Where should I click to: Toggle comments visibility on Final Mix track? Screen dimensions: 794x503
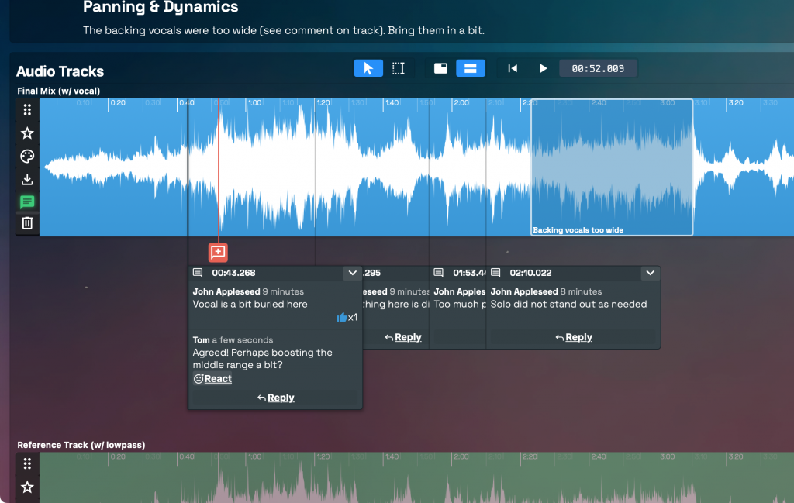point(27,202)
